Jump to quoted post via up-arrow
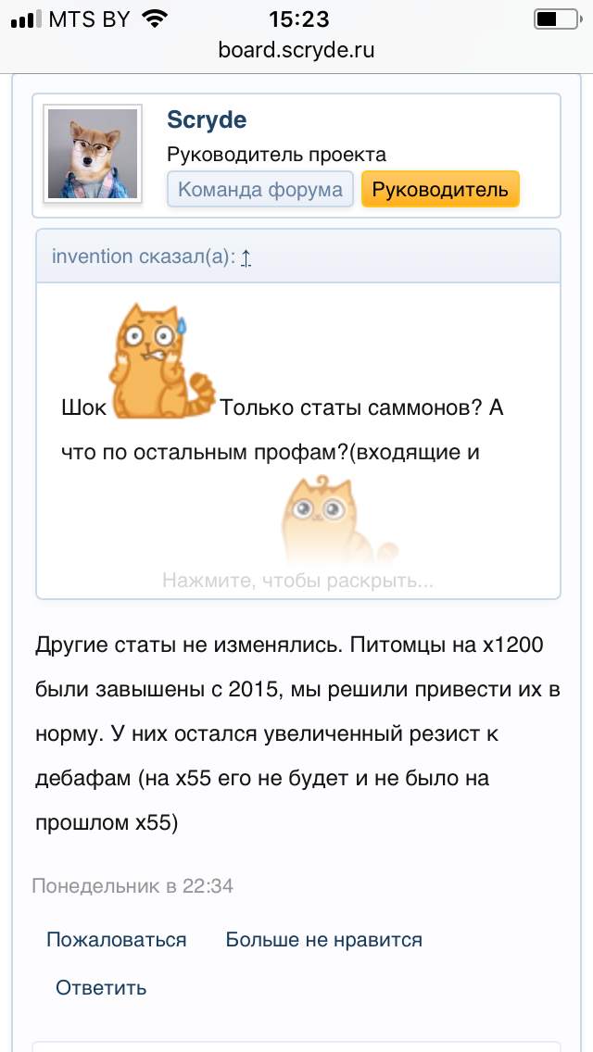593x1052 pixels. pos(246,257)
